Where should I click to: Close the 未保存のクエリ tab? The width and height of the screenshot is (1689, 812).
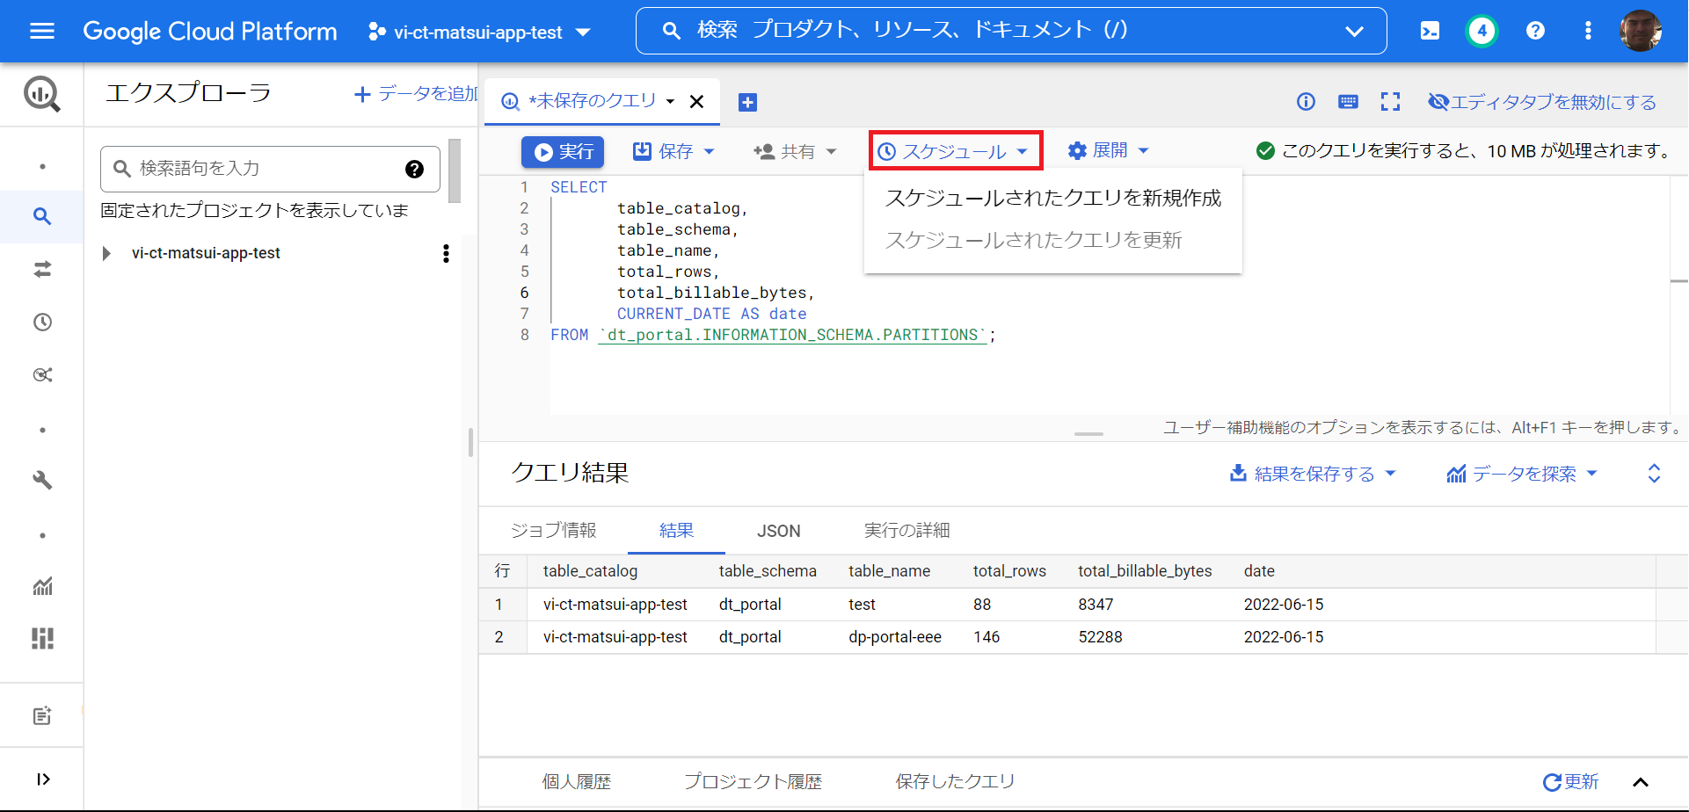coord(696,102)
